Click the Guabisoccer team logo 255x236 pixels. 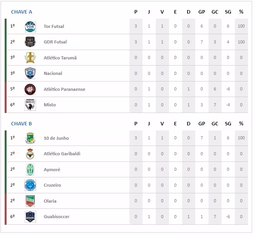(x=30, y=217)
